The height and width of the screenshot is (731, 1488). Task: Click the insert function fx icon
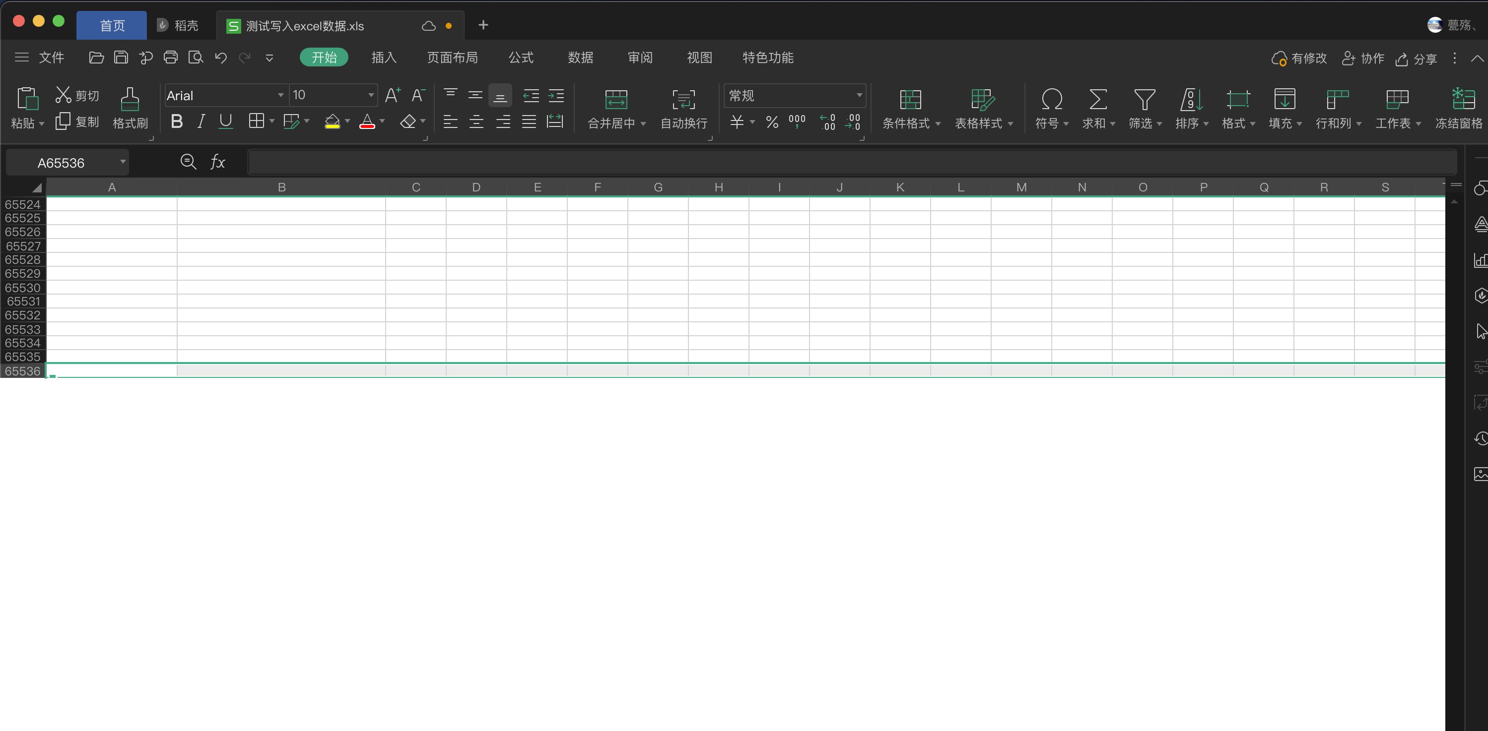coord(217,162)
